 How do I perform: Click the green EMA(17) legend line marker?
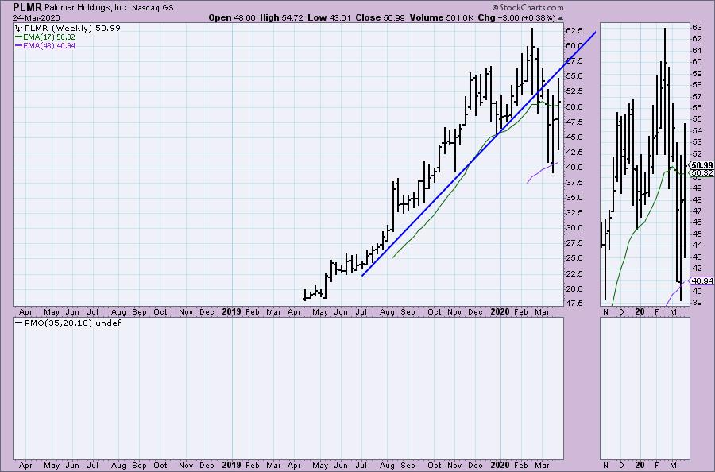18,37
